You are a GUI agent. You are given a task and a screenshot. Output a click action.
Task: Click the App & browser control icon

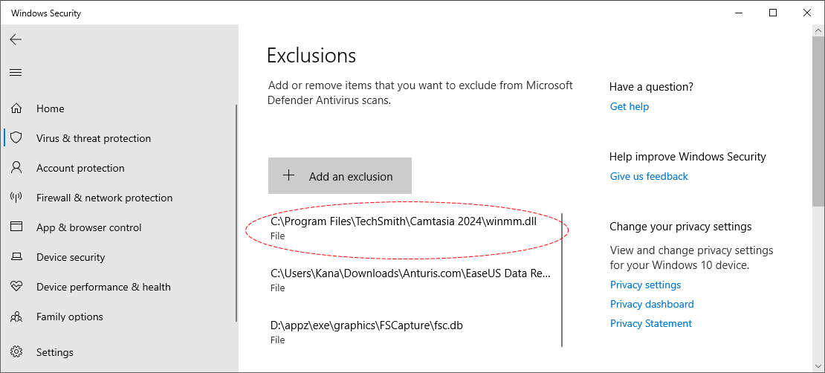coord(16,227)
